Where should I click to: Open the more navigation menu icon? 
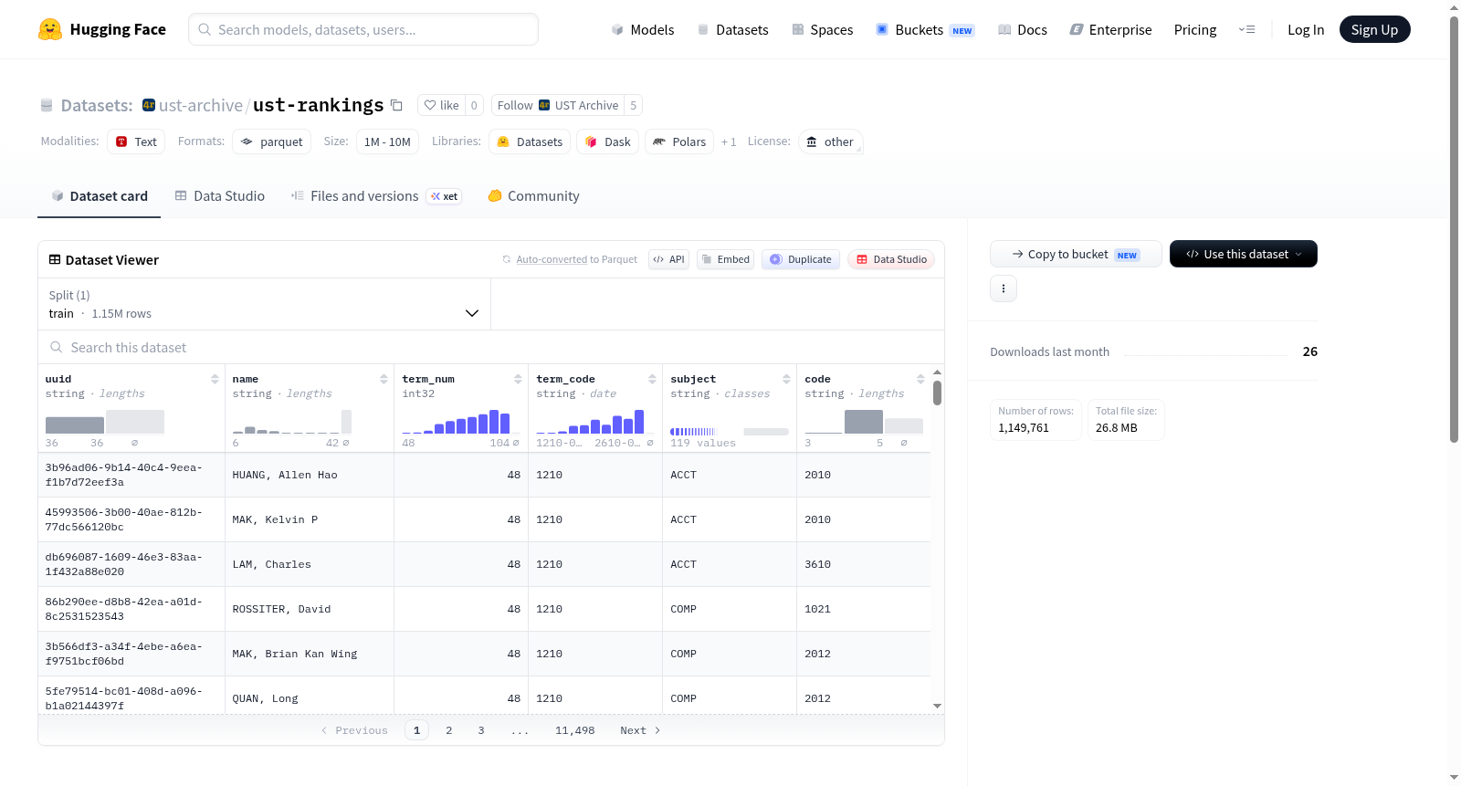click(x=1246, y=29)
